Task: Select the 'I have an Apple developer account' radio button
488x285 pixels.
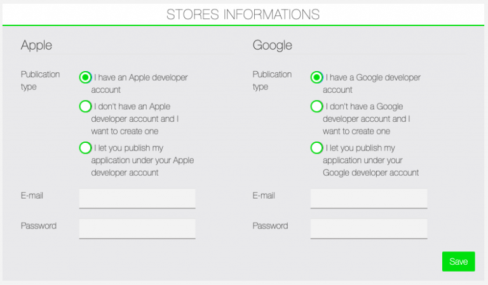Action: 85,77
